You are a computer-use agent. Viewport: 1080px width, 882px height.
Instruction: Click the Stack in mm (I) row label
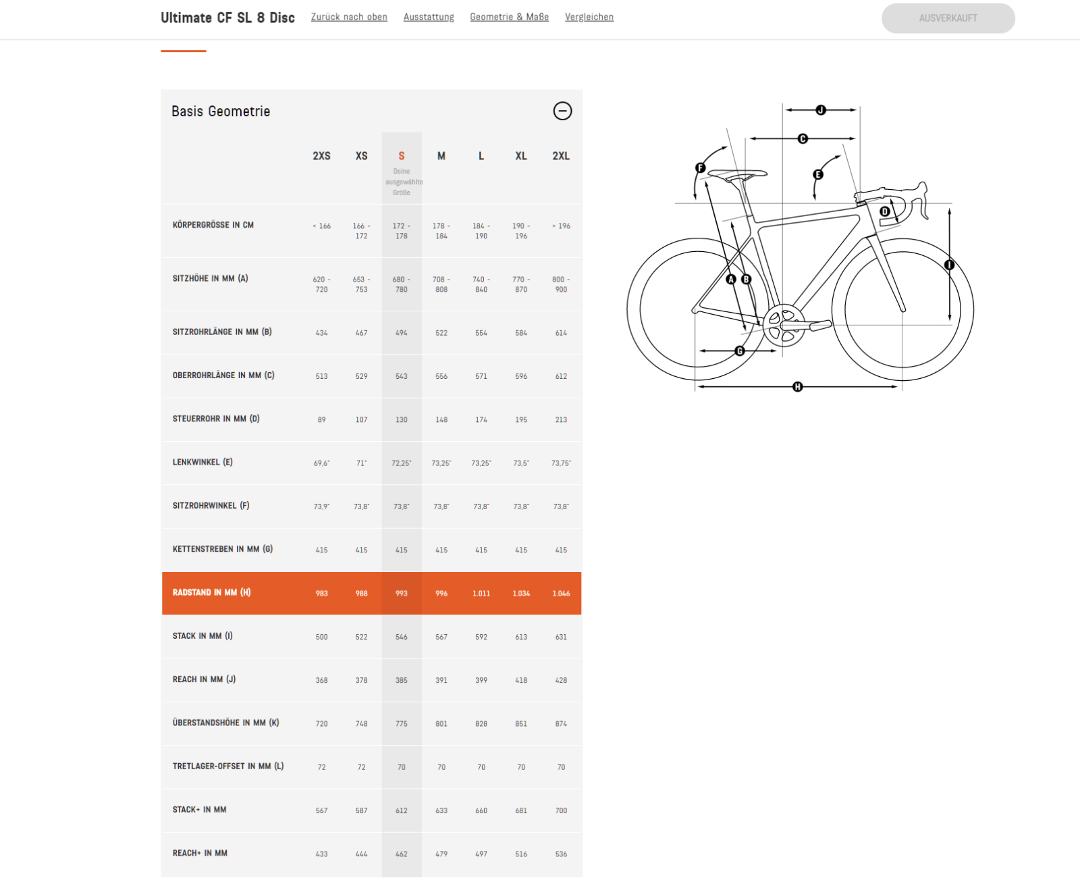coord(202,636)
